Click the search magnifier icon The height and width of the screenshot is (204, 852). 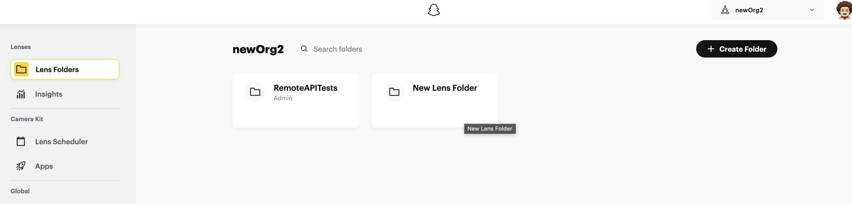304,49
